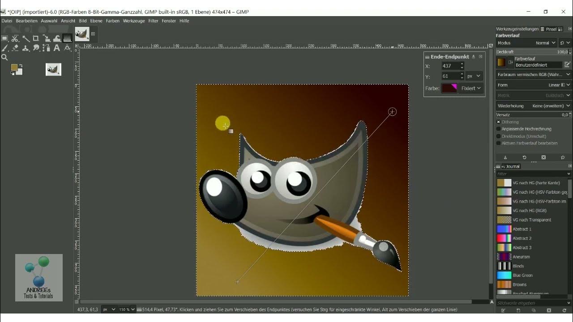
Task: Click the reverse gradient icon
Action: click(x=510, y=62)
